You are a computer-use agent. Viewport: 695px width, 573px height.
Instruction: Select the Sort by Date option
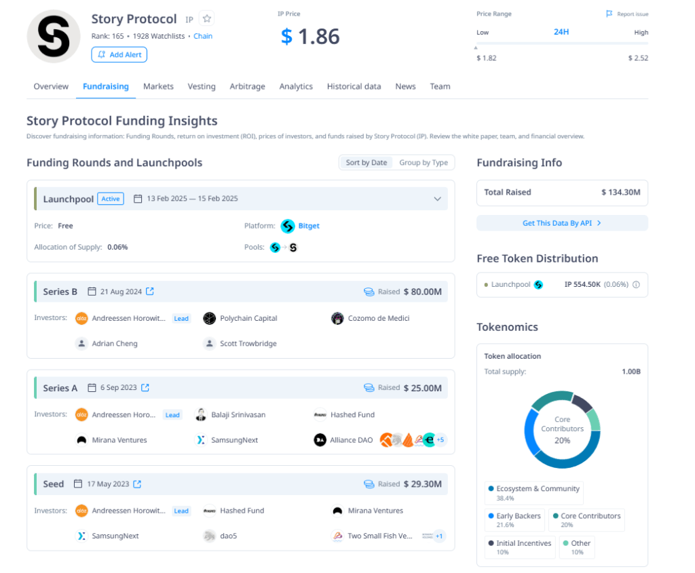pyautogui.click(x=365, y=162)
